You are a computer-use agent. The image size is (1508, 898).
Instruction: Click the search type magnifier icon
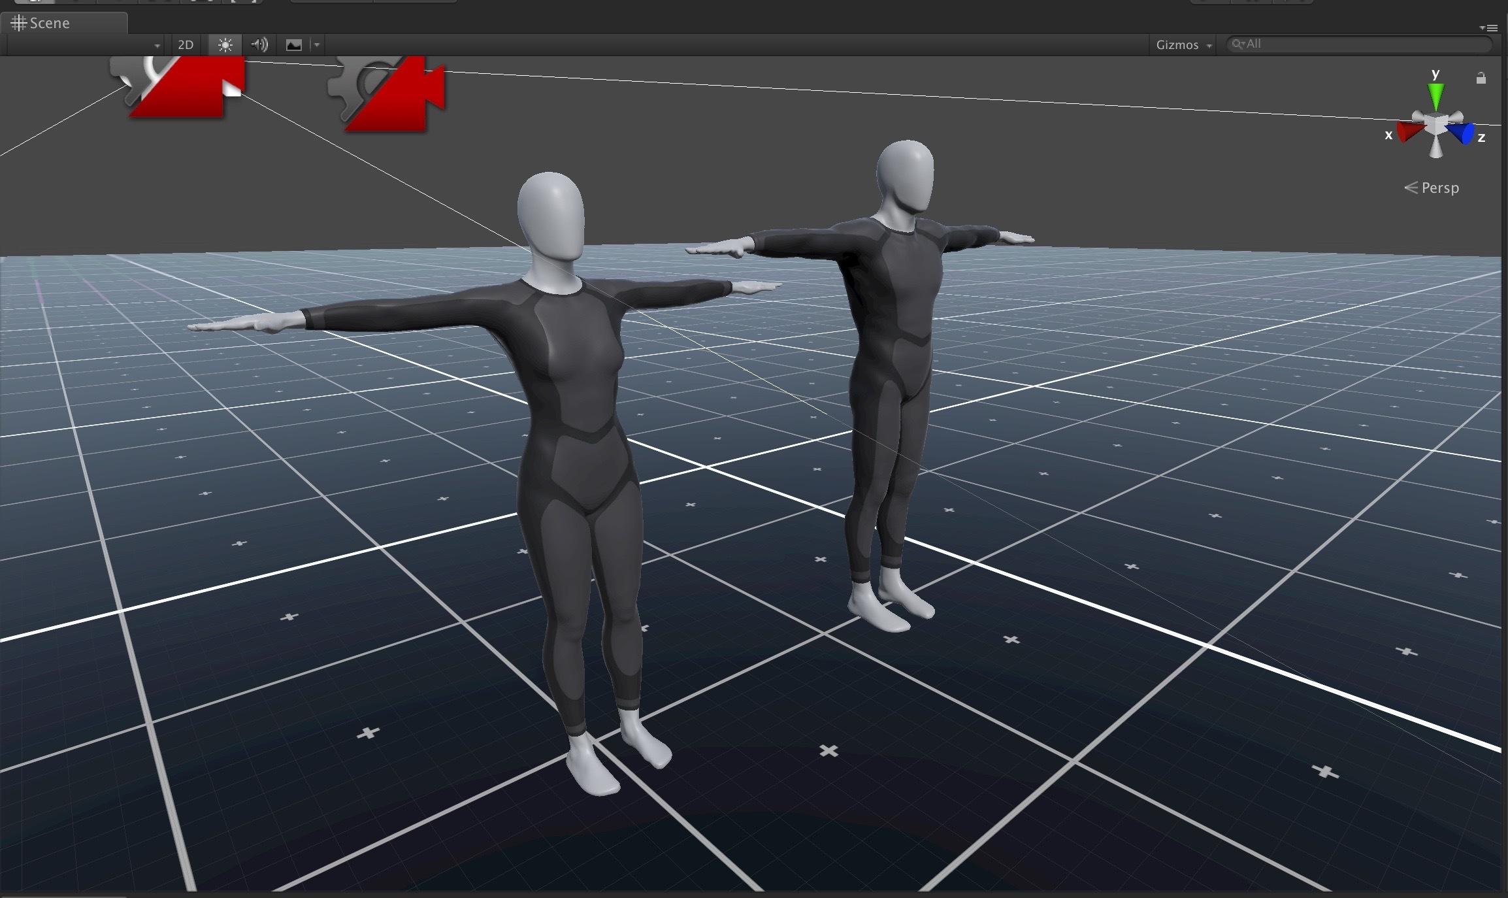(x=1237, y=44)
